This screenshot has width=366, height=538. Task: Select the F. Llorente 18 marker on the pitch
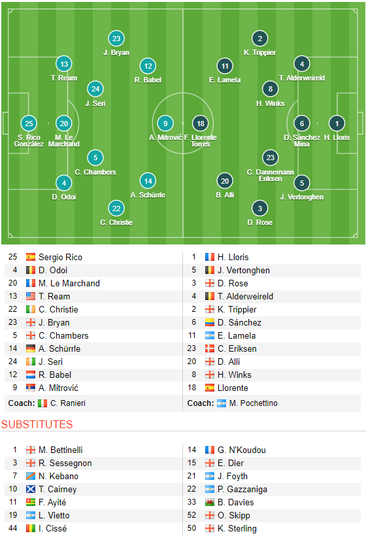click(x=201, y=124)
